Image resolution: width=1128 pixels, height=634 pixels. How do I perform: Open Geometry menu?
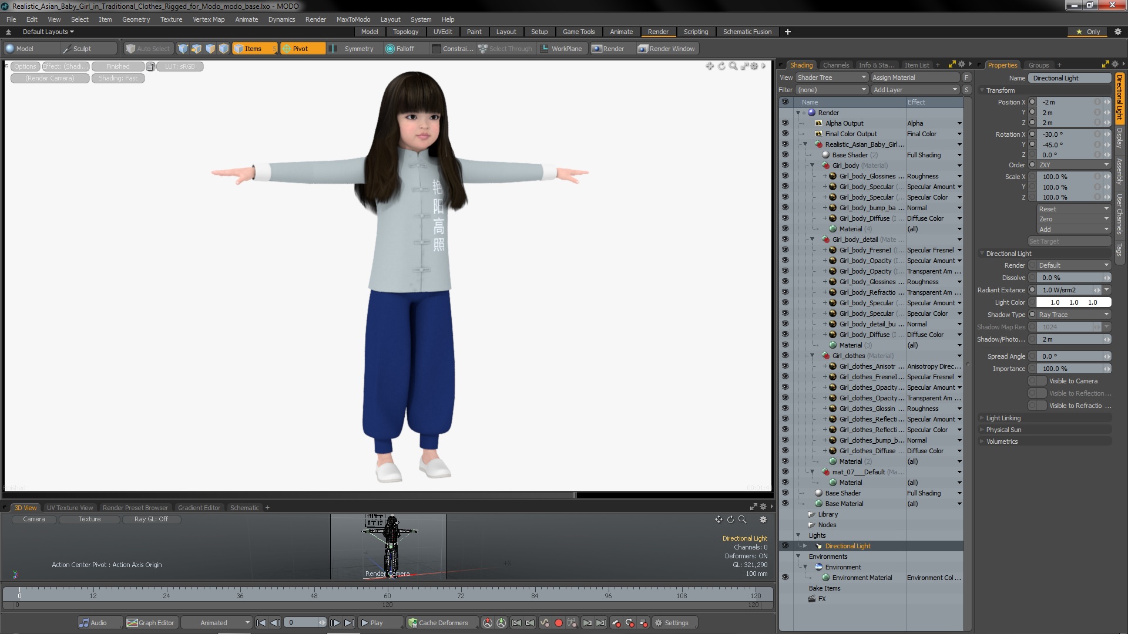pos(136,19)
